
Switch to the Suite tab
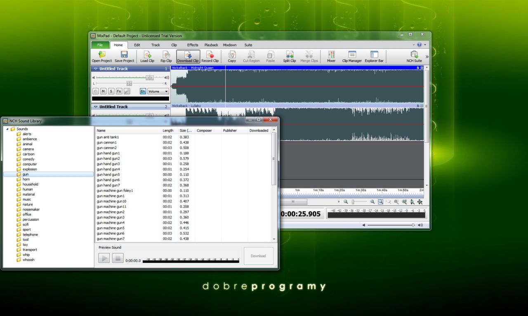tap(248, 45)
